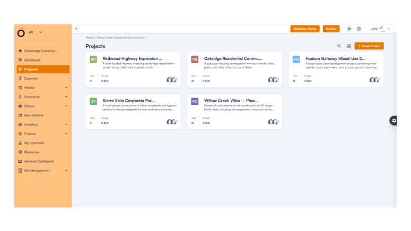Click the back arrow collapse sidebar icon
This screenshot has height=231, width=411.
click(77, 29)
